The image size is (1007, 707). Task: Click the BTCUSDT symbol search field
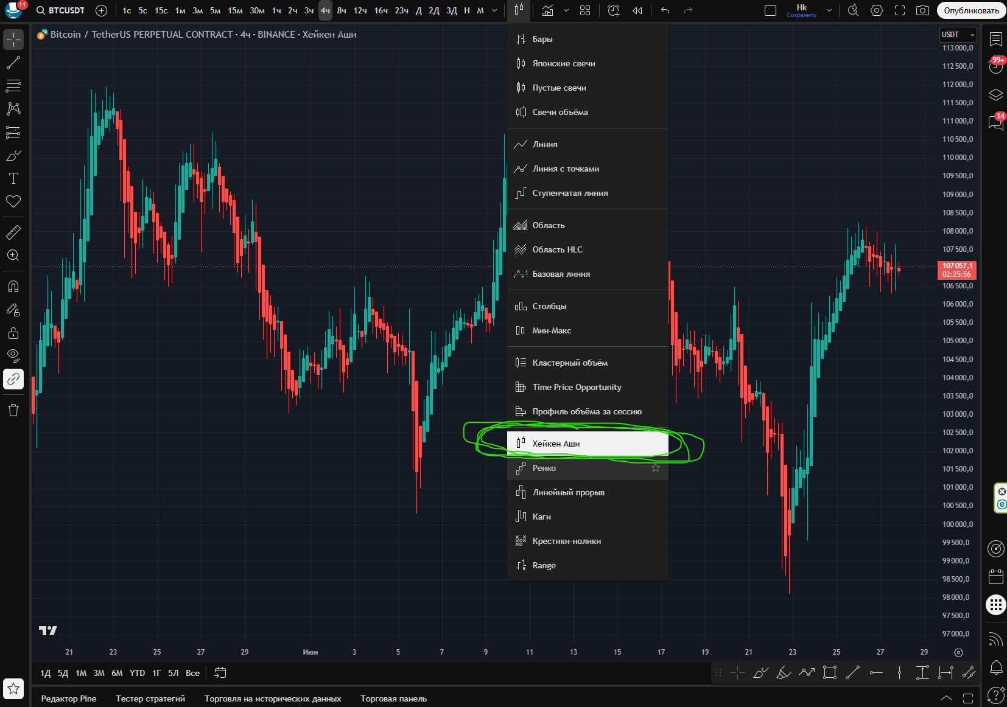point(61,10)
